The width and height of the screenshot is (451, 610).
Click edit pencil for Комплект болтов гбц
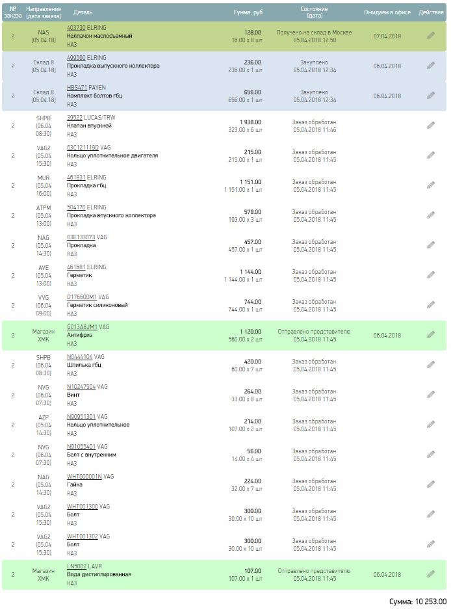431,96
